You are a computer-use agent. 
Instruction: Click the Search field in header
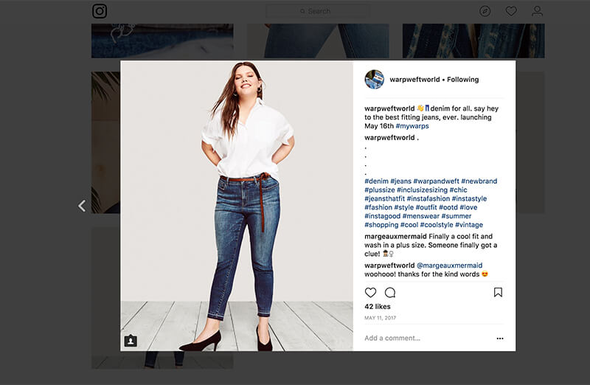(318, 11)
